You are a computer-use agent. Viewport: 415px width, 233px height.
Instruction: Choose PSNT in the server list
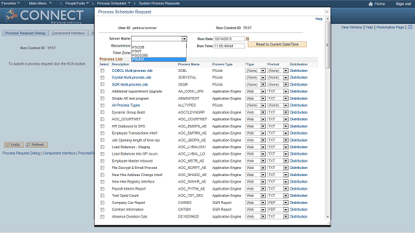point(159,51)
